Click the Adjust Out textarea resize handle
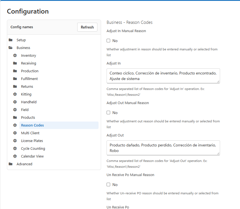 (218, 154)
